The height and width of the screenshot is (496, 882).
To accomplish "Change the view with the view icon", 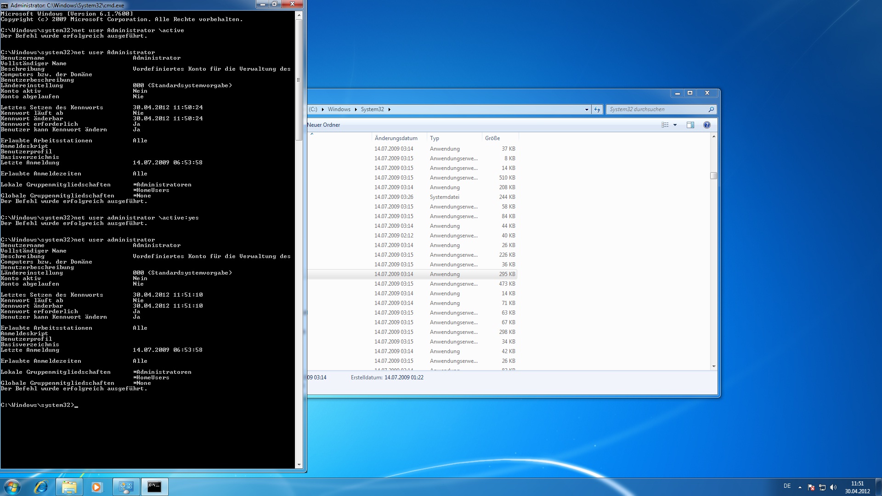I will click(x=665, y=125).
